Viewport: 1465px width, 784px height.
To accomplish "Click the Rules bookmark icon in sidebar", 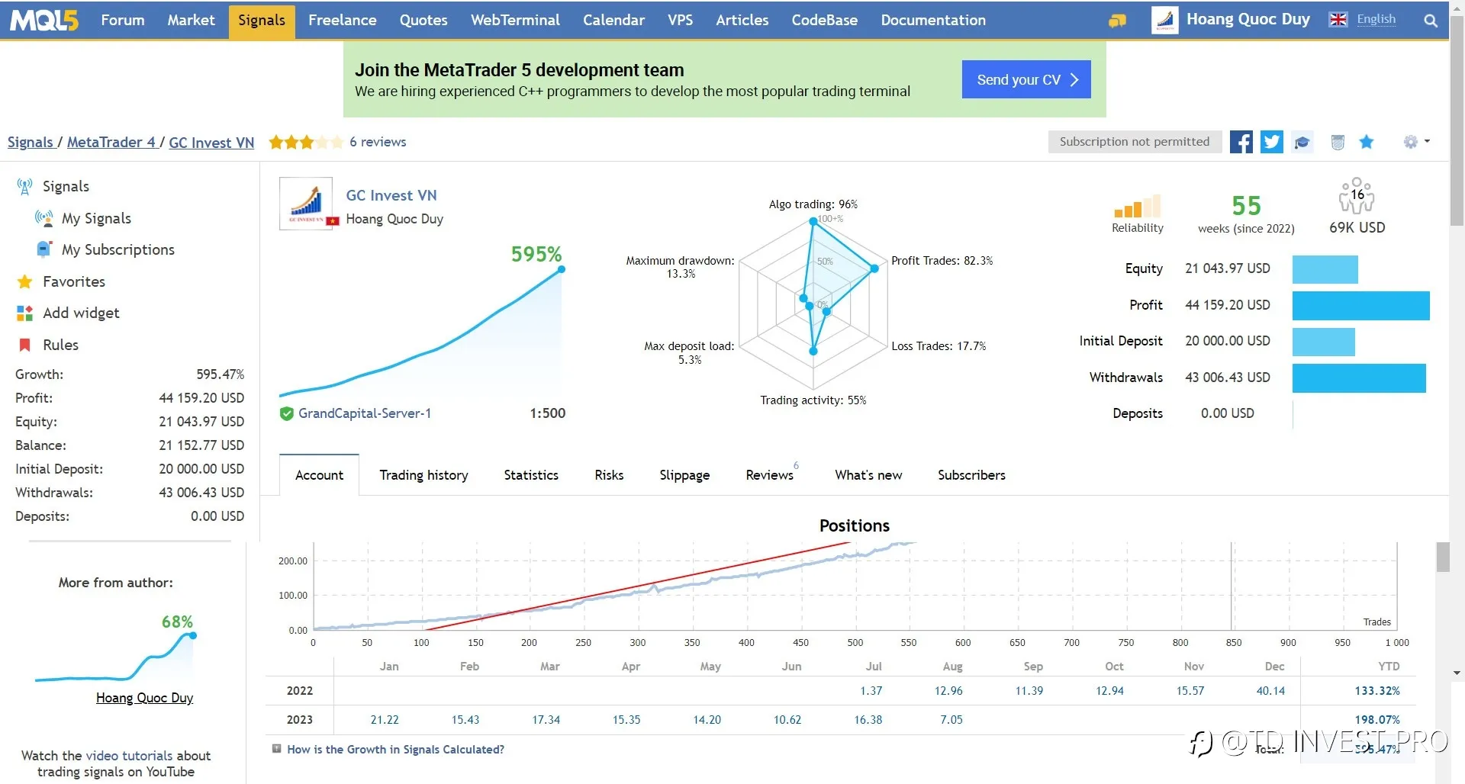I will point(24,345).
